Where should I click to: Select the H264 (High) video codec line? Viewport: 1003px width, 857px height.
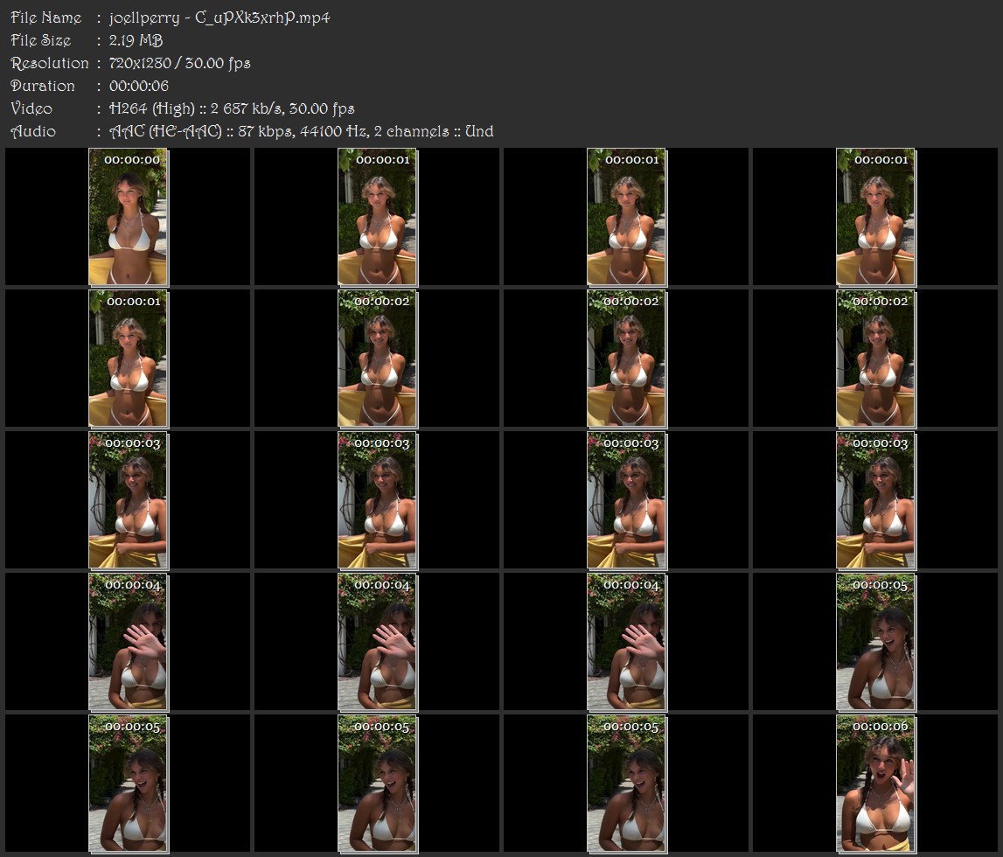pyautogui.click(x=232, y=108)
